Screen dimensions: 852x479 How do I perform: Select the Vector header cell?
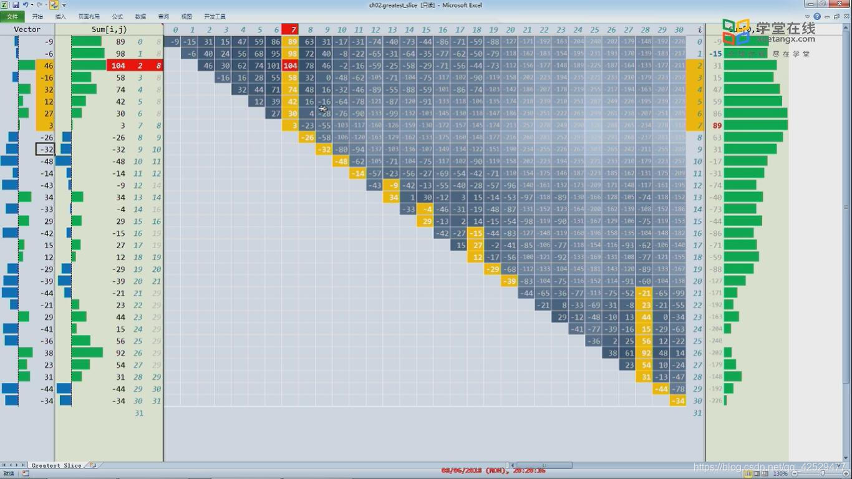[27, 29]
